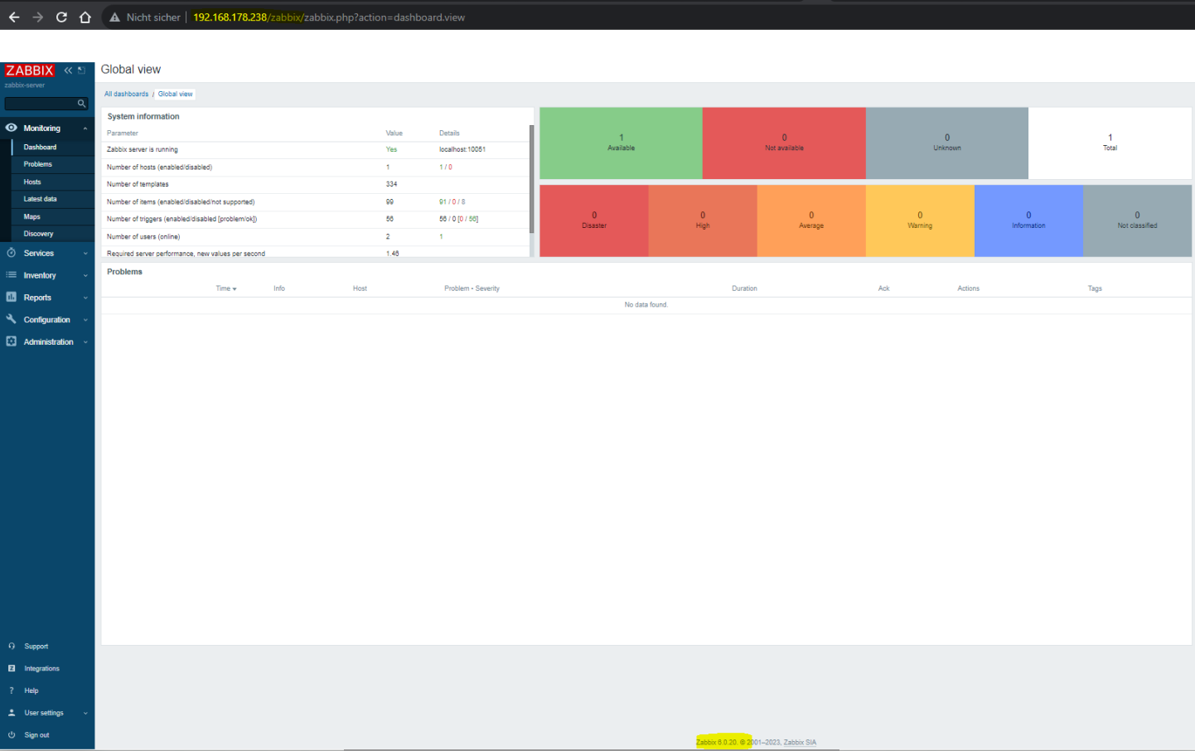Focus the sidebar search input field
The width and height of the screenshot is (1195, 751).
(40, 104)
